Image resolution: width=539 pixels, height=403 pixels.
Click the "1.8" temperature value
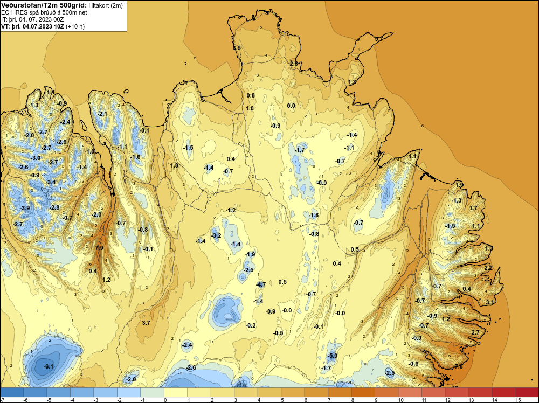[x=174, y=165]
